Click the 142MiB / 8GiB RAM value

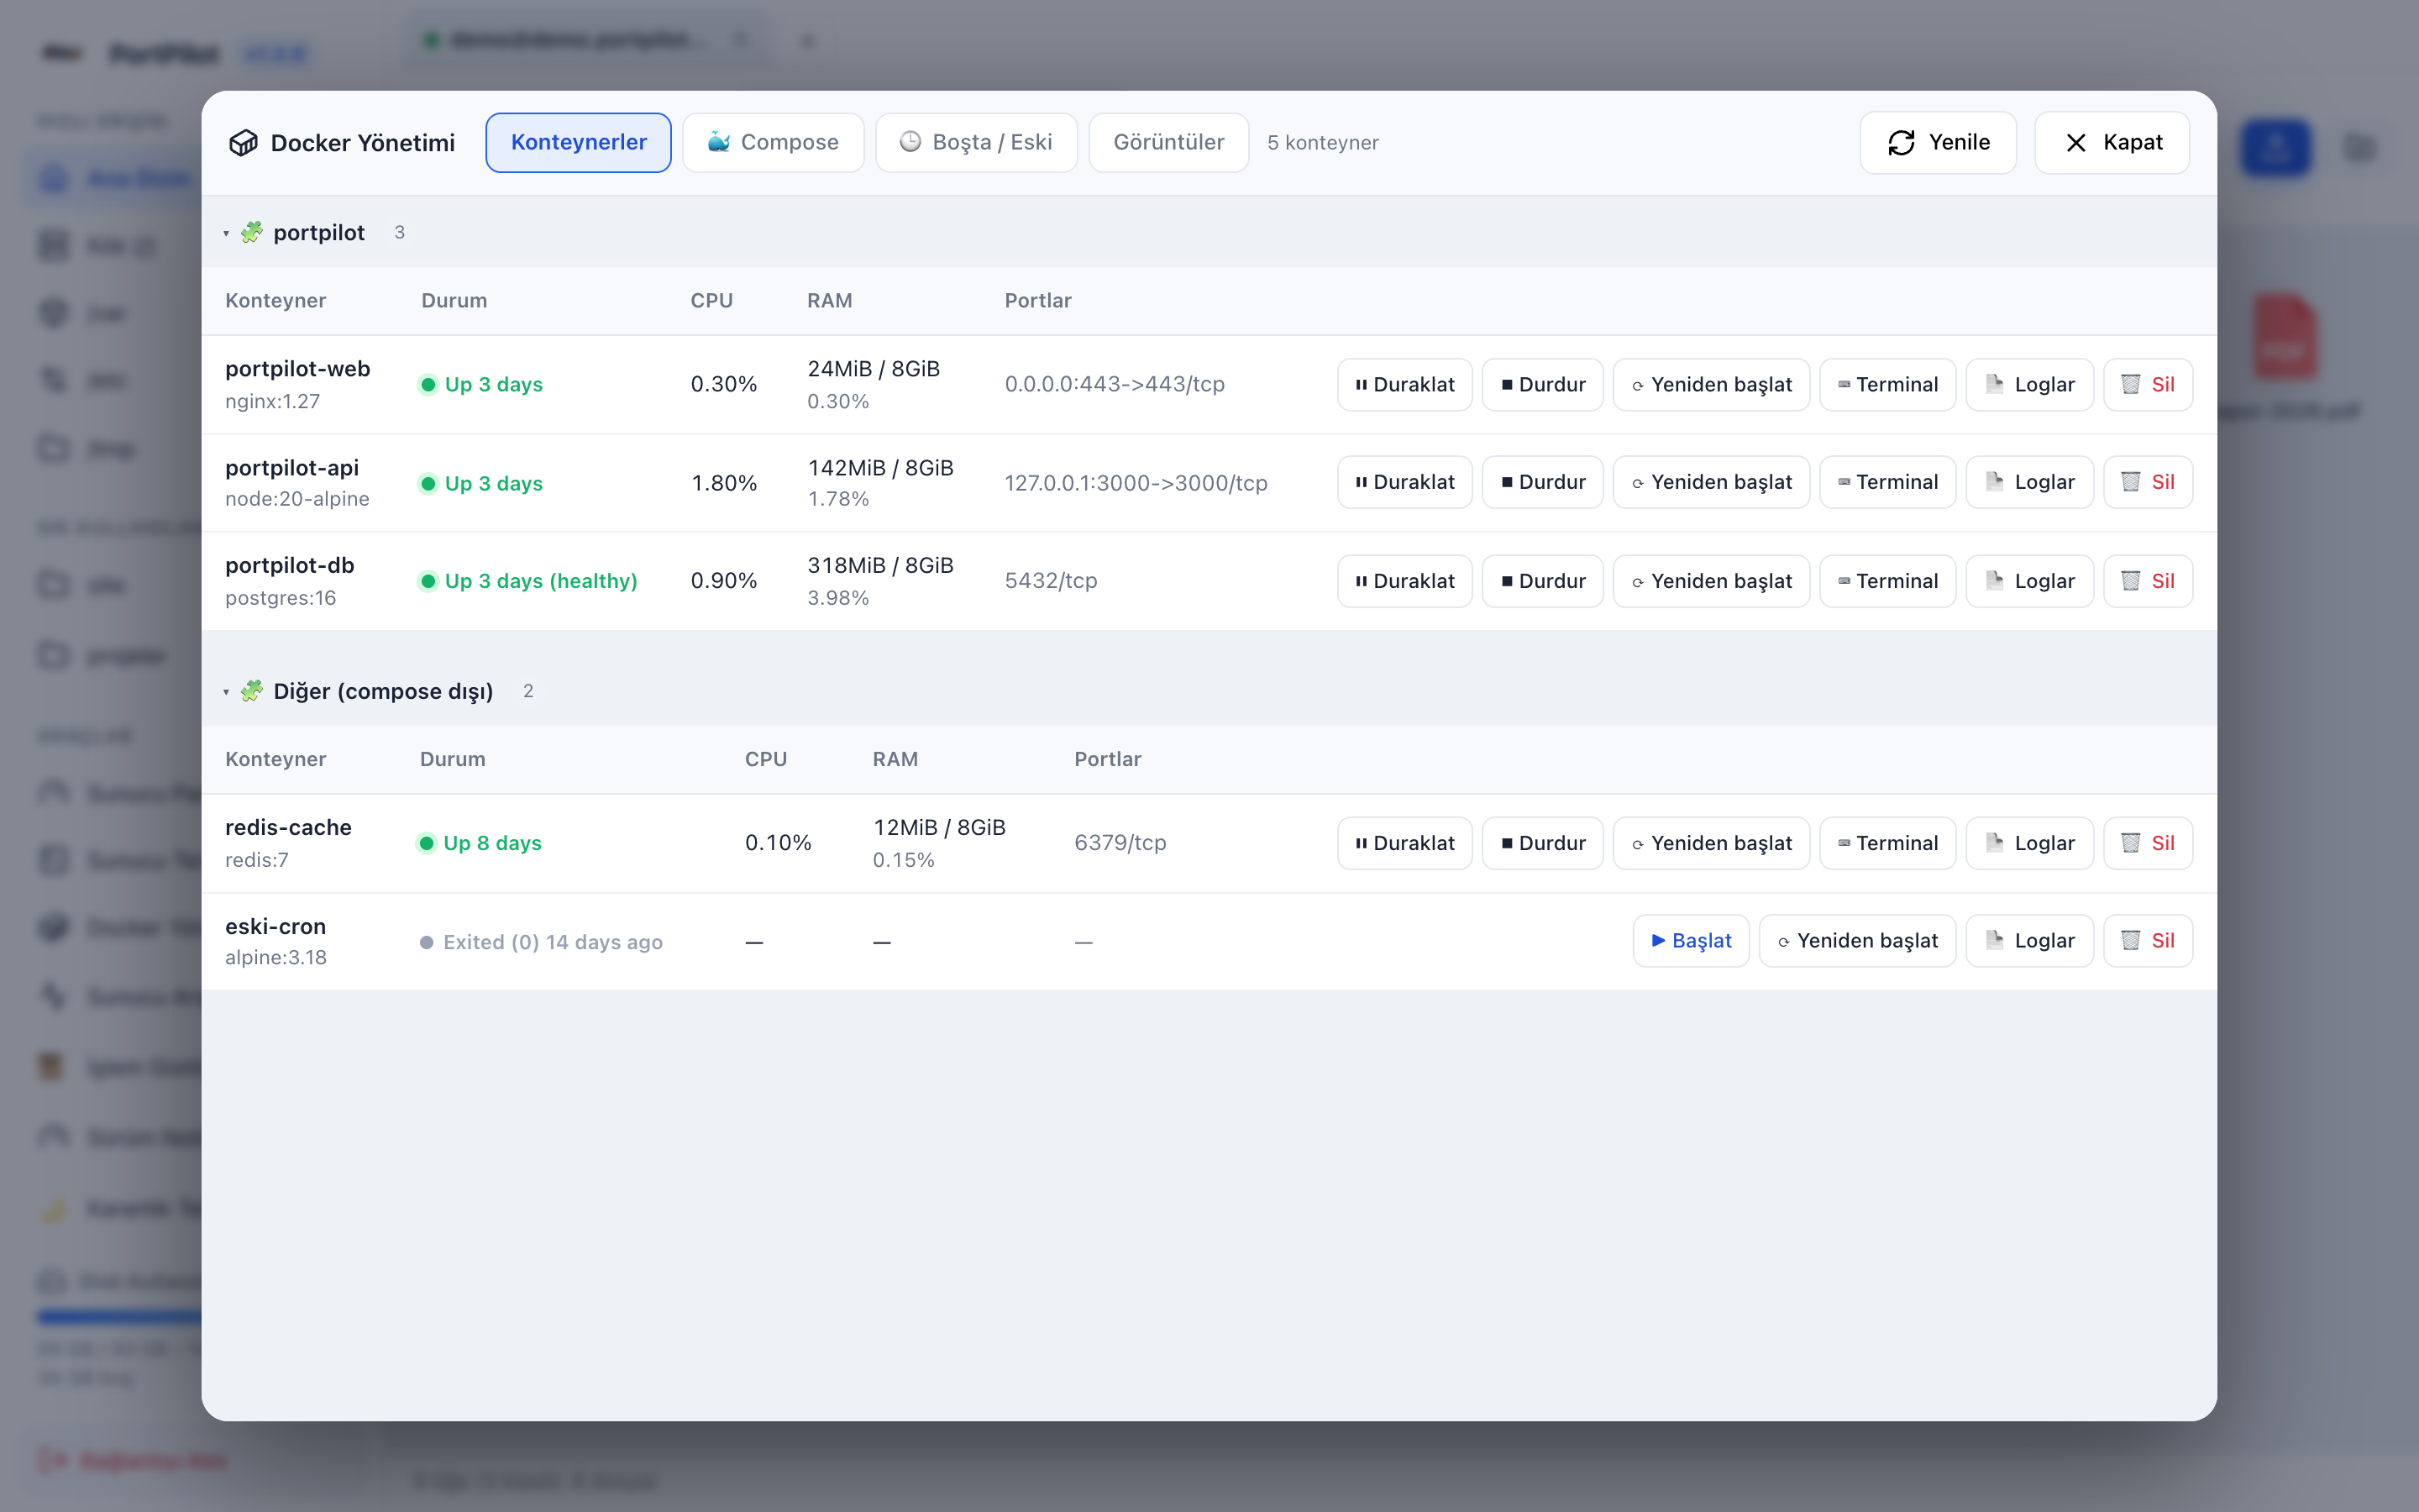point(880,468)
